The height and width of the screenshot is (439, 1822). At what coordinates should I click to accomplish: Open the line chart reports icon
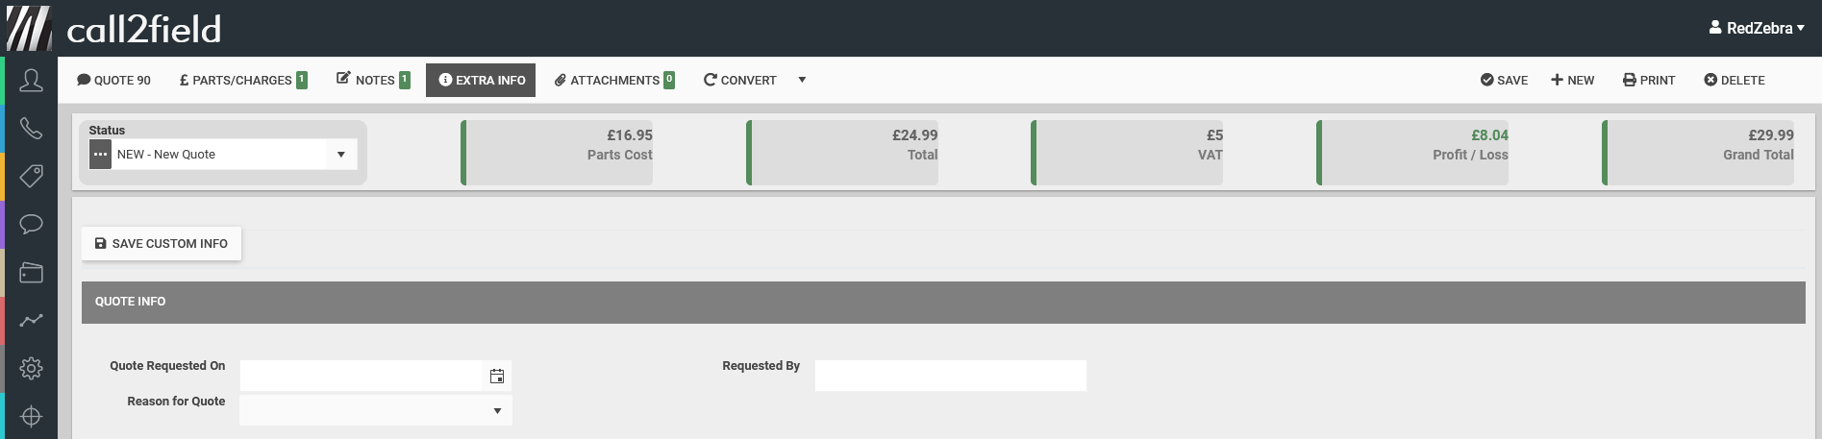31,321
